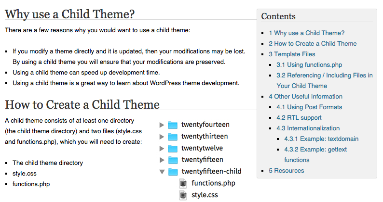Open the 'Why use a Child Theme?' contents link

(307, 33)
